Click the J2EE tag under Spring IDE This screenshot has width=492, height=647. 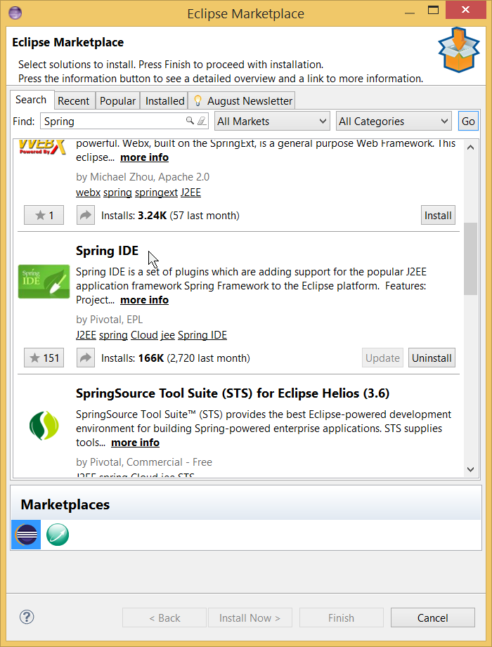pos(86,335)
